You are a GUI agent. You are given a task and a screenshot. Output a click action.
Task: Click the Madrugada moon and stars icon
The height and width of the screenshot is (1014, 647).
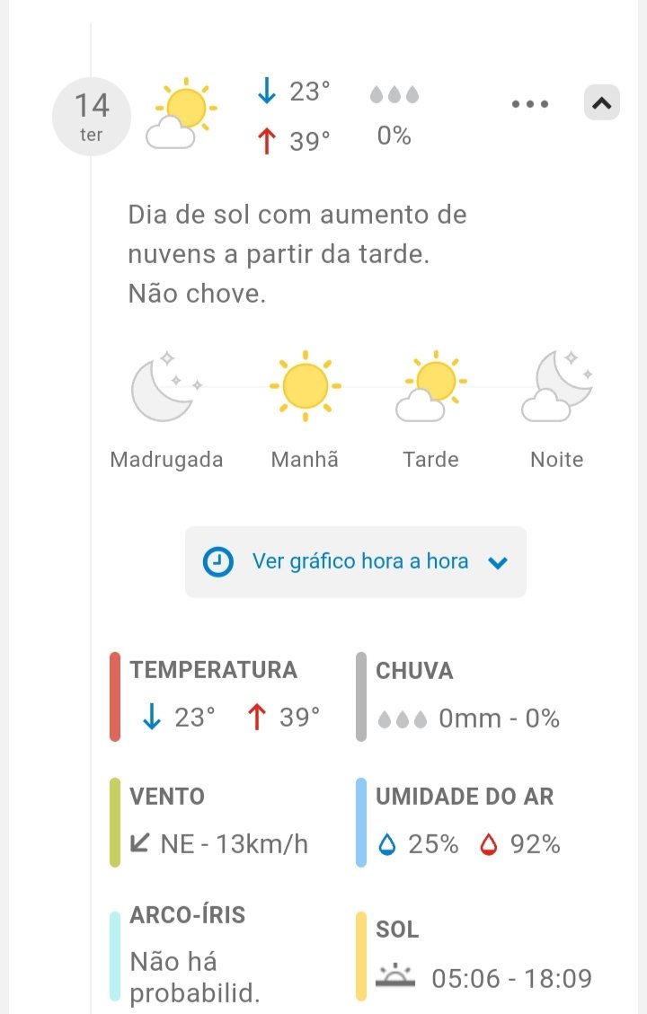165,388
